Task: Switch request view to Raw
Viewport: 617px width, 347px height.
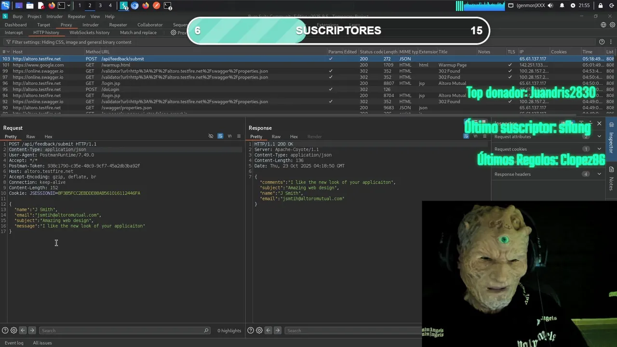Action: tap(30, 137)
